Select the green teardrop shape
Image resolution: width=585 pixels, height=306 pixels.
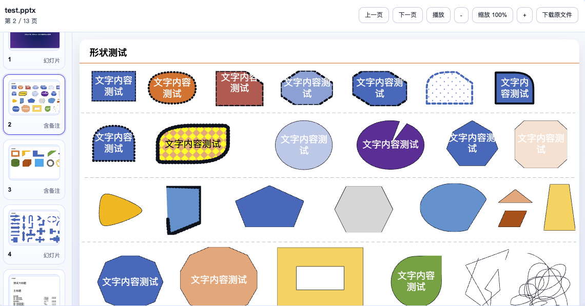coord(416,281)
